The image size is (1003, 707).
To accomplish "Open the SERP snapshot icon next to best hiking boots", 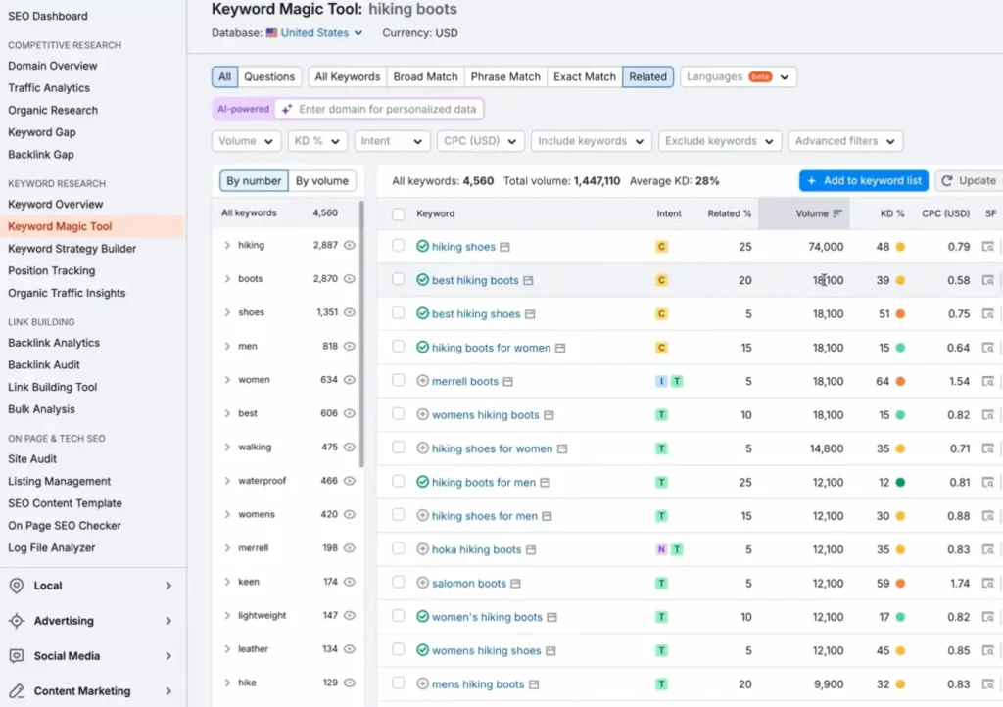I will pos(528,281).
